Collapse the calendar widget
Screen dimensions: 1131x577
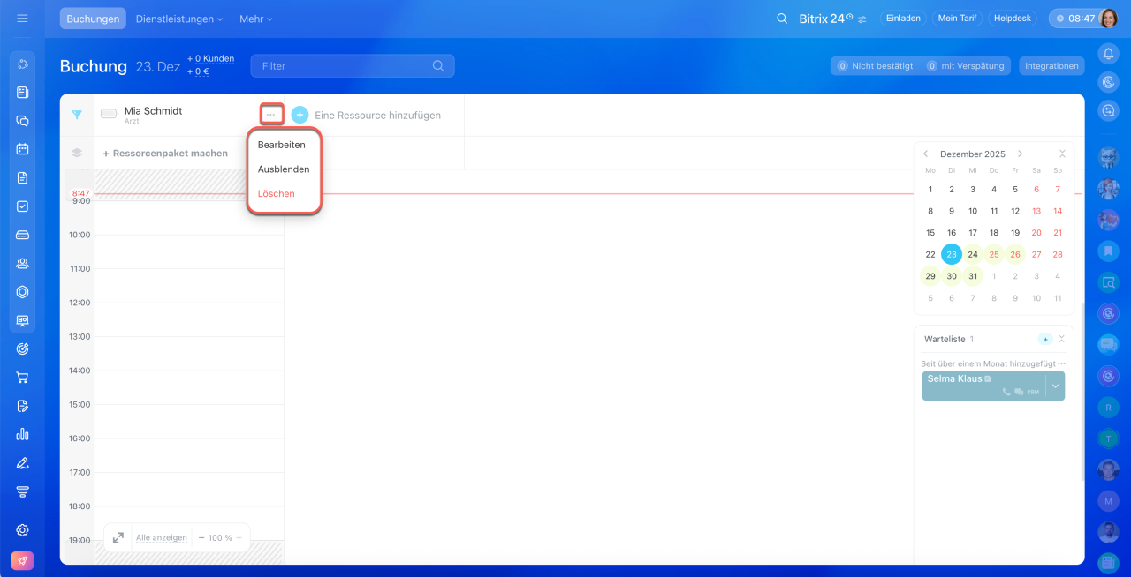click(1062, 154)
